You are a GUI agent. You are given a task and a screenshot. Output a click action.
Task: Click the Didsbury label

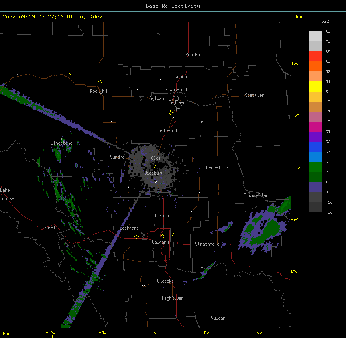[x=154, y=173]
